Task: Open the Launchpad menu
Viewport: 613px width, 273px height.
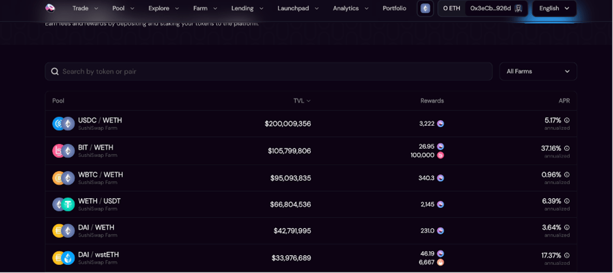Action: click(x=298, y=8)
